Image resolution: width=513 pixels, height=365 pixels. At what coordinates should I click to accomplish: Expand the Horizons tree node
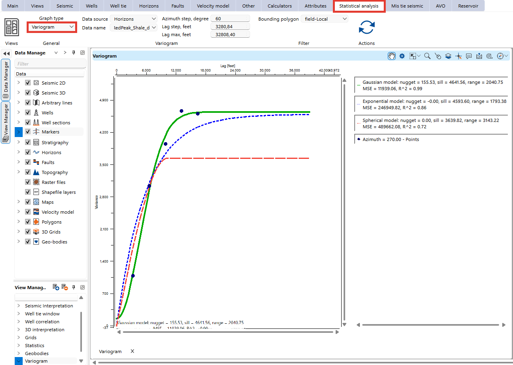(x=18, y=153)
